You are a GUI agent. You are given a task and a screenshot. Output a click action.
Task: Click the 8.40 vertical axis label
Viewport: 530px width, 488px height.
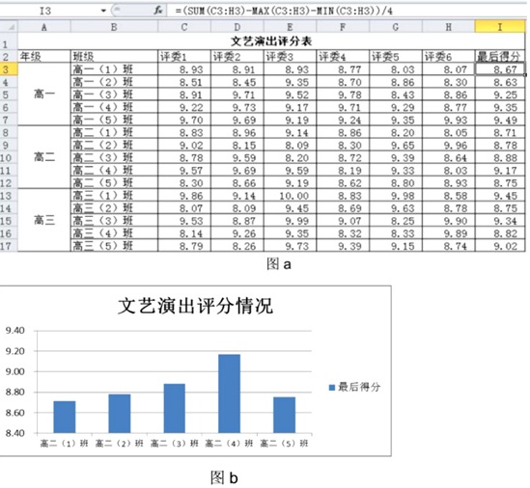click(14, 433)
